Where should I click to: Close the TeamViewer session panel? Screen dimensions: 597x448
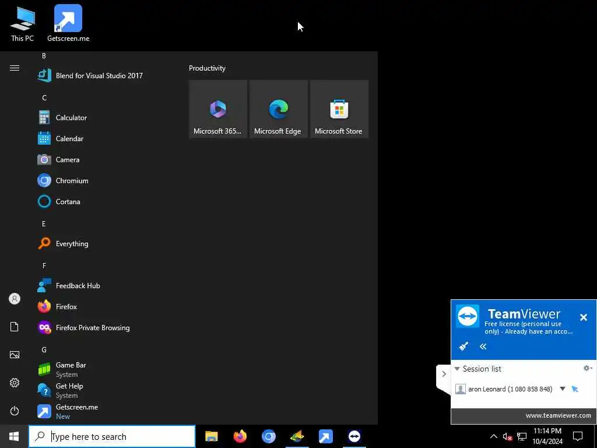(x=583, y=317)
